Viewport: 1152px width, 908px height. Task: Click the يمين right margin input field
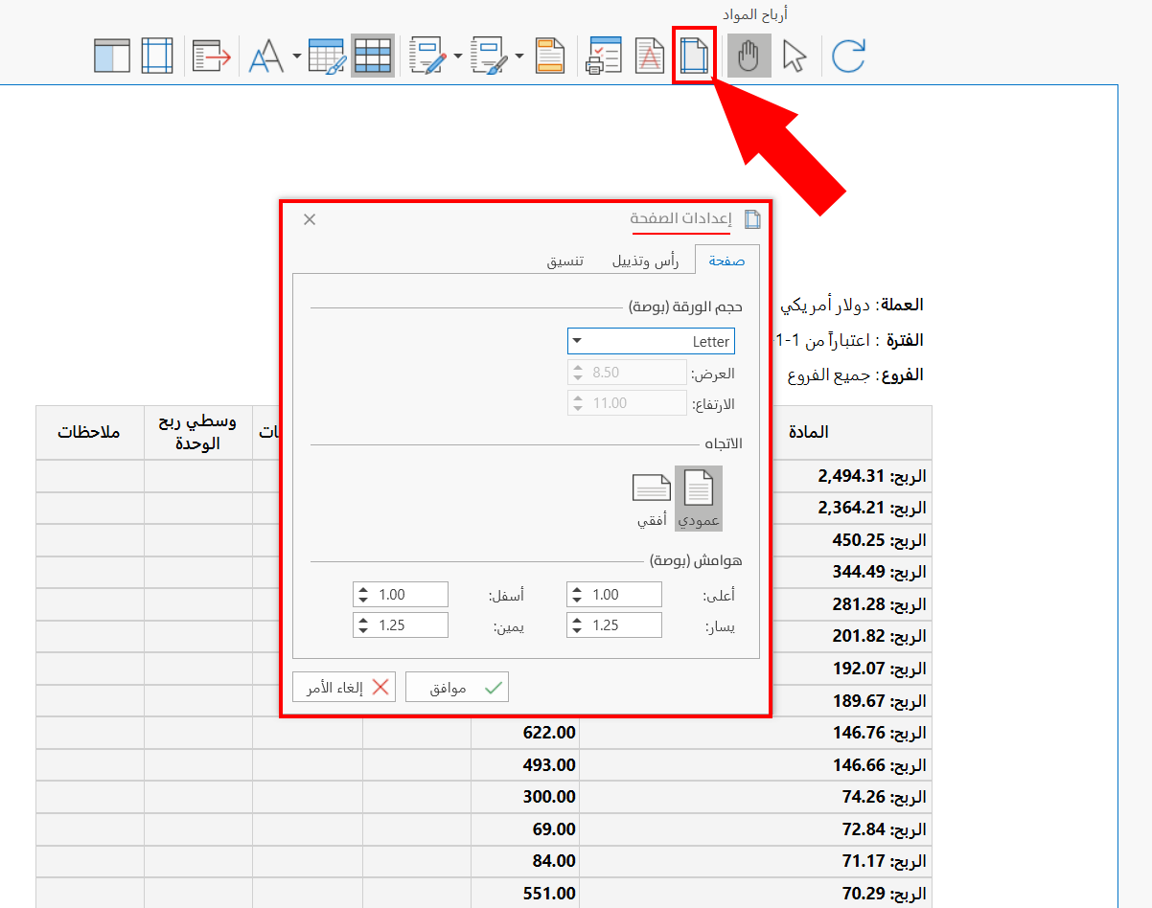coord(401,625)
